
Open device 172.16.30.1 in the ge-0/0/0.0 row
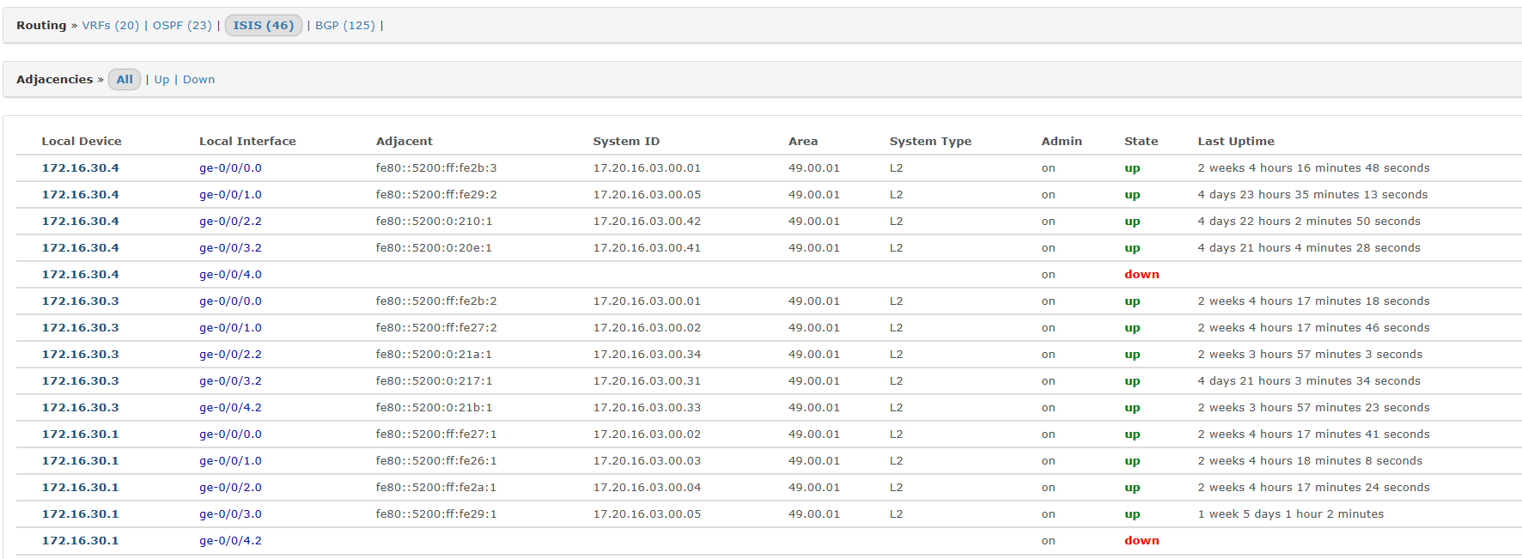tap(80, 434)
